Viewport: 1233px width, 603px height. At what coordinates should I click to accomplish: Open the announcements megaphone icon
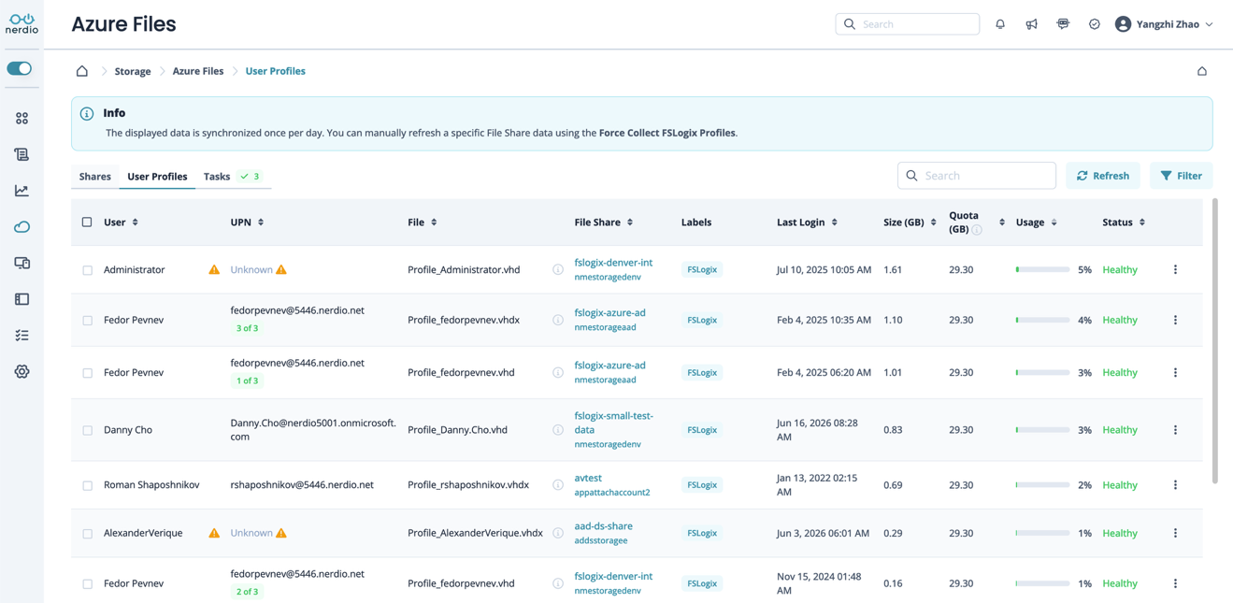1031,24
